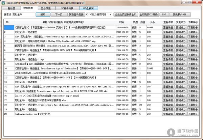Screen dimensions: 203x140
Task: Sort by the 类型 column header
Action: click(x=135, y=22)
